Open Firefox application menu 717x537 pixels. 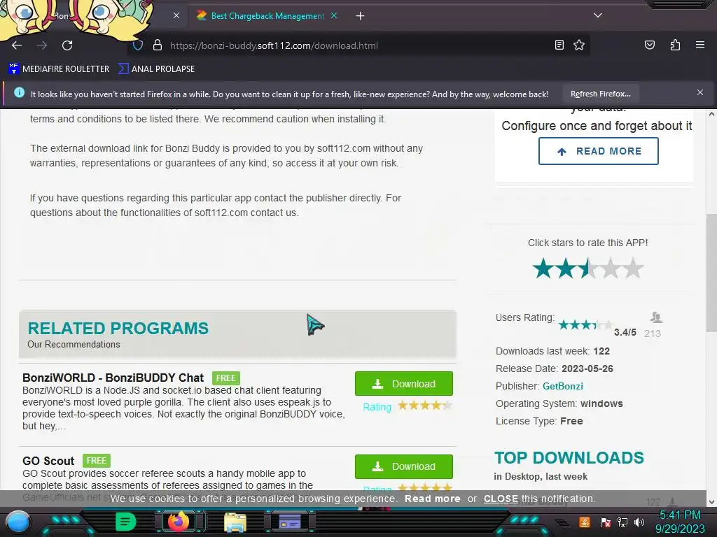pyautogui.click(x=699, y=45)
